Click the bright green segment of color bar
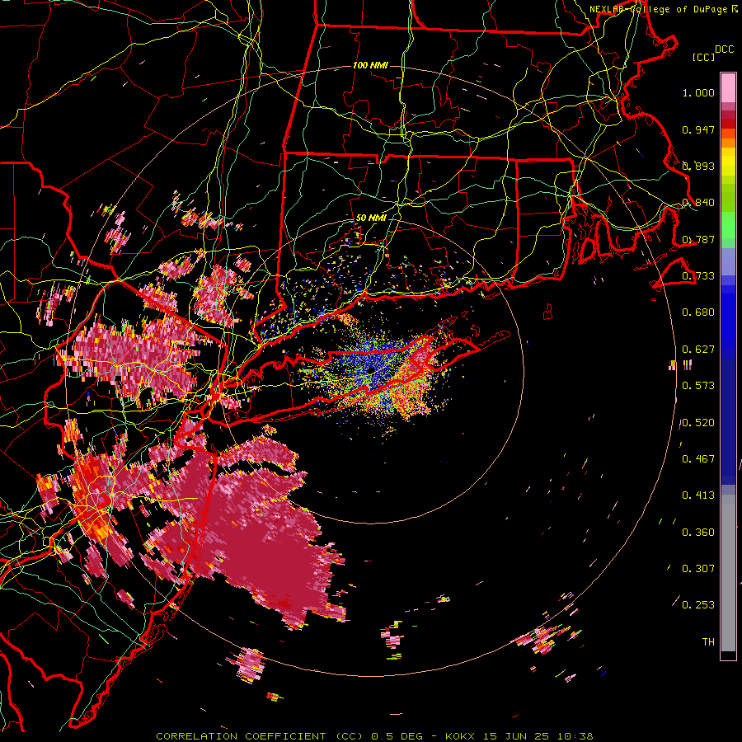Screen dimensions: 742x742 click(x=728, y=225)
